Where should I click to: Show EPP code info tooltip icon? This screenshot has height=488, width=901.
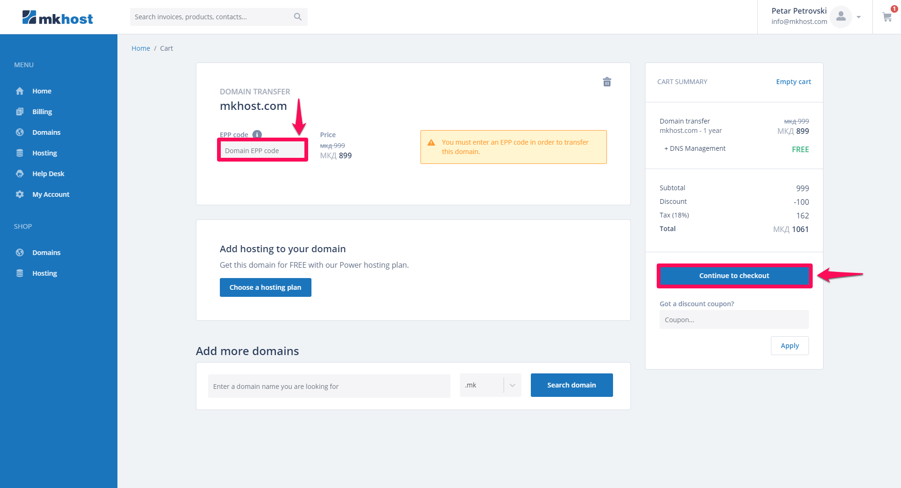point(257,134)
